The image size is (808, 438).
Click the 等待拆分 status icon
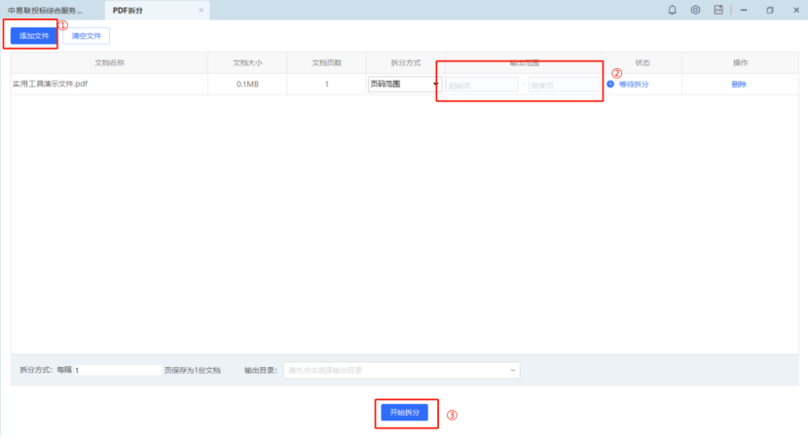click(611, 85)
